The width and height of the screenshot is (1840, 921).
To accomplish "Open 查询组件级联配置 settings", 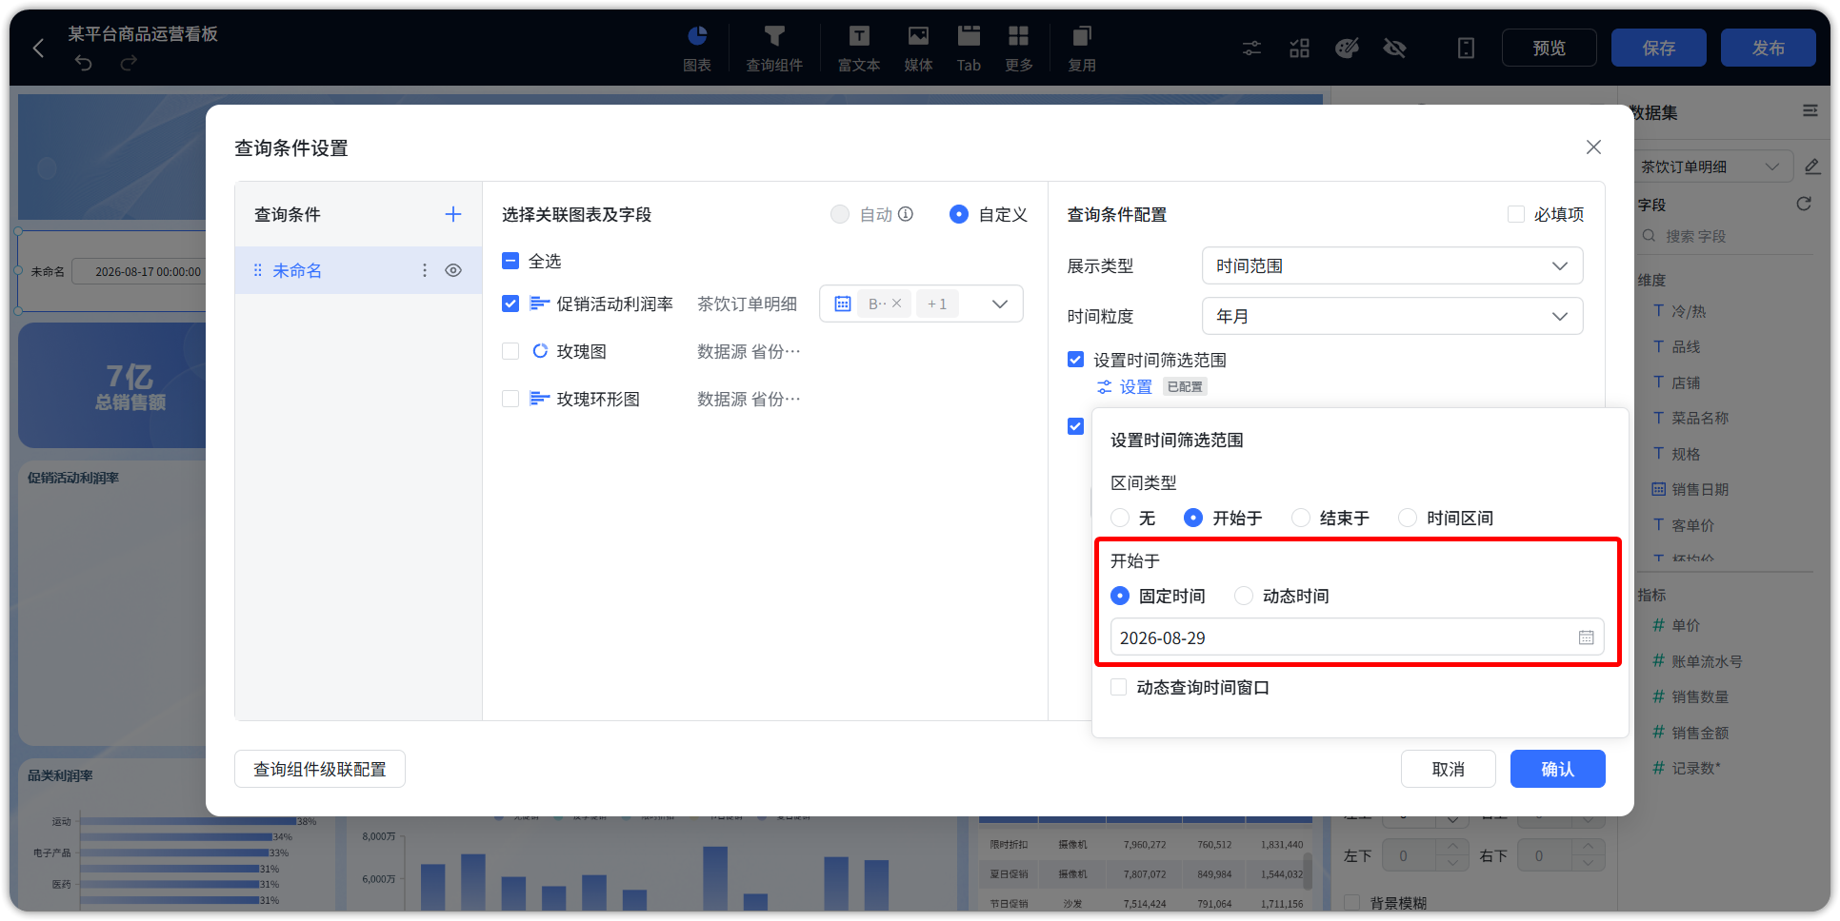I will pos(320,769).
